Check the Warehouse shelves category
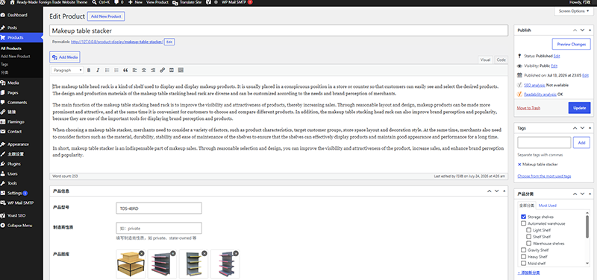Viewport: 597px width, 280px height. (529, 244)
